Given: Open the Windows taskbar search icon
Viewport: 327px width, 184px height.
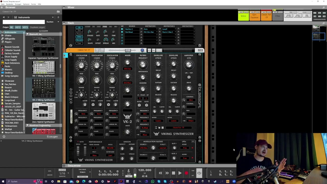Looking at the screenshot, I should [x=9, y=181].
